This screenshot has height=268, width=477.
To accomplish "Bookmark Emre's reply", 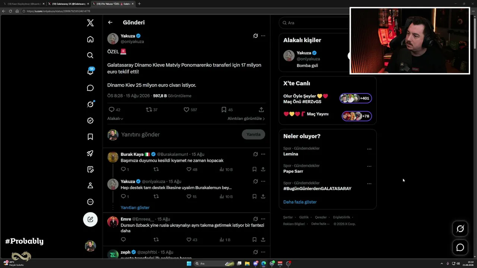I will coord(255,240).
